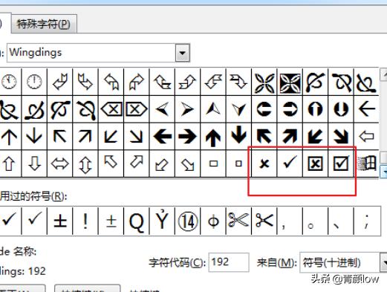The height and width of the screenshot is (292, 387).
Task: Choose the bold down arrow symbol
Action: coord(238,136)
